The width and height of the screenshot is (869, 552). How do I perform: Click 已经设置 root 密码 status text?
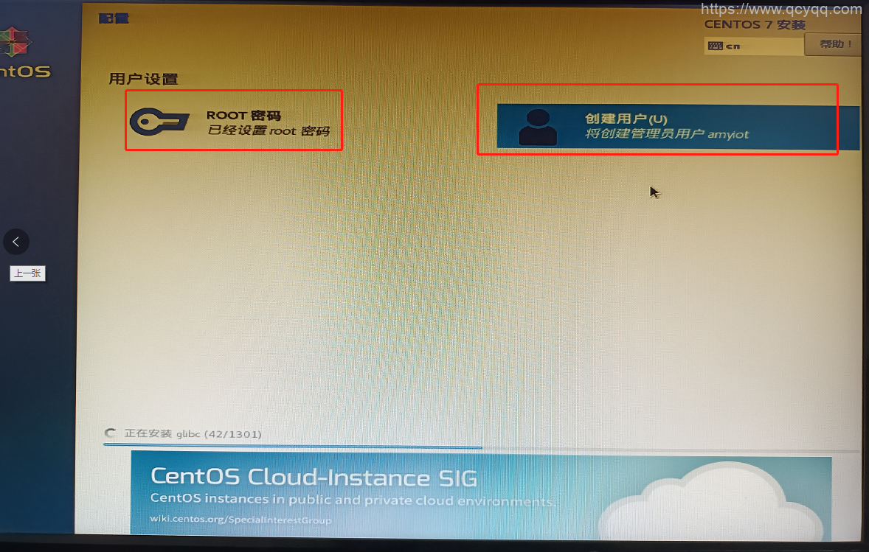pyautogui.click(x=268, y=132)
